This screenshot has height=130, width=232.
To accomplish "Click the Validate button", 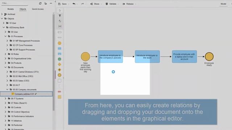I will click(x=111, y=4).
